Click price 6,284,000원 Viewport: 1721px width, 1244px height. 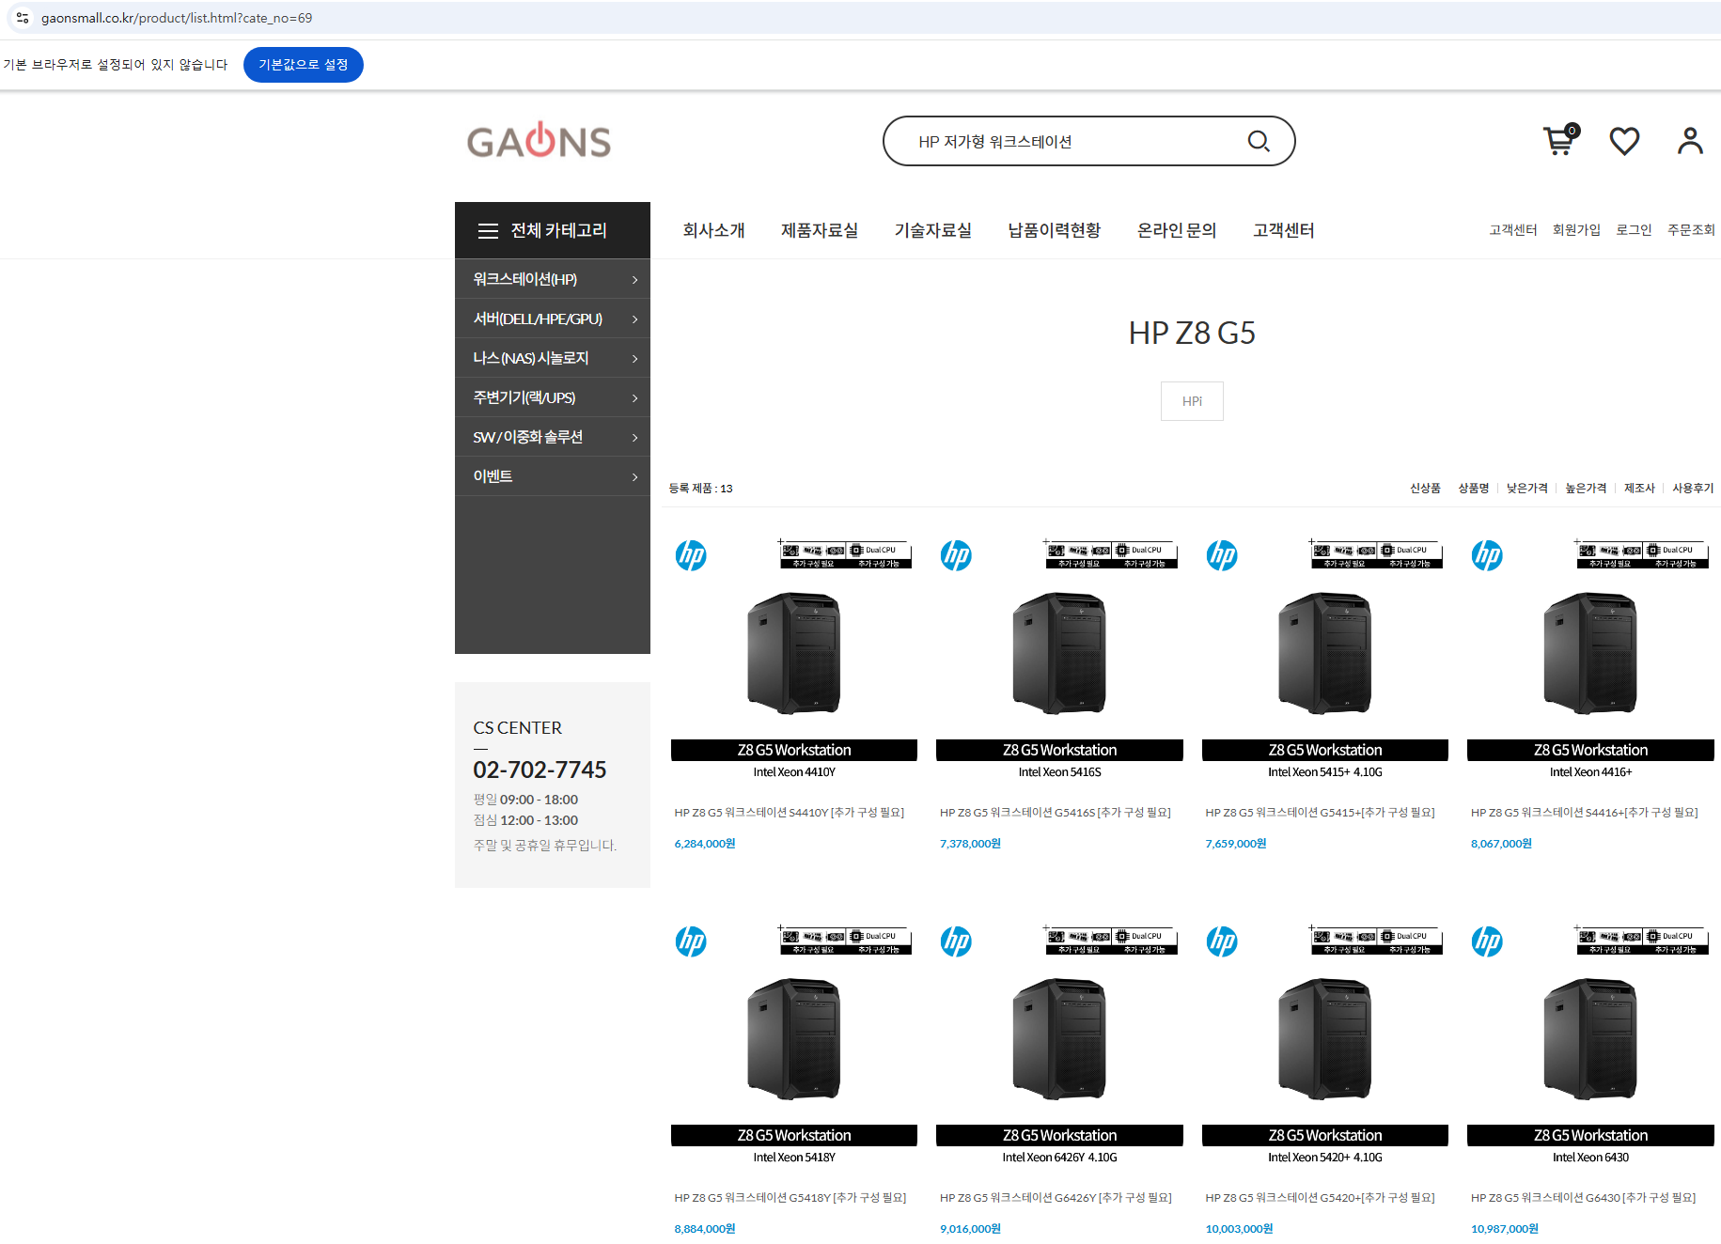[705, 844]
